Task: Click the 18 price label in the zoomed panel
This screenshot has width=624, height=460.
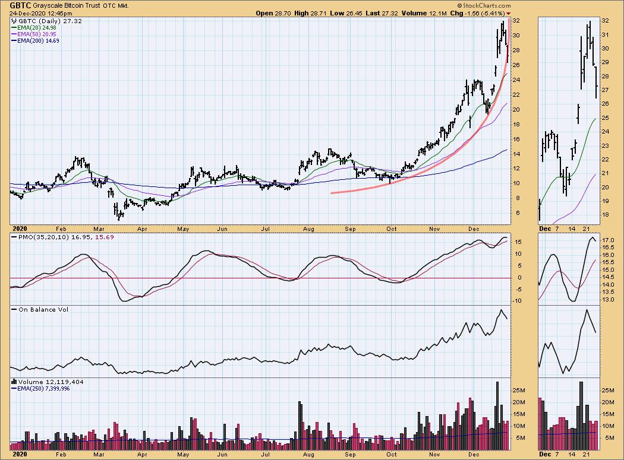Action: click(605, 215)
